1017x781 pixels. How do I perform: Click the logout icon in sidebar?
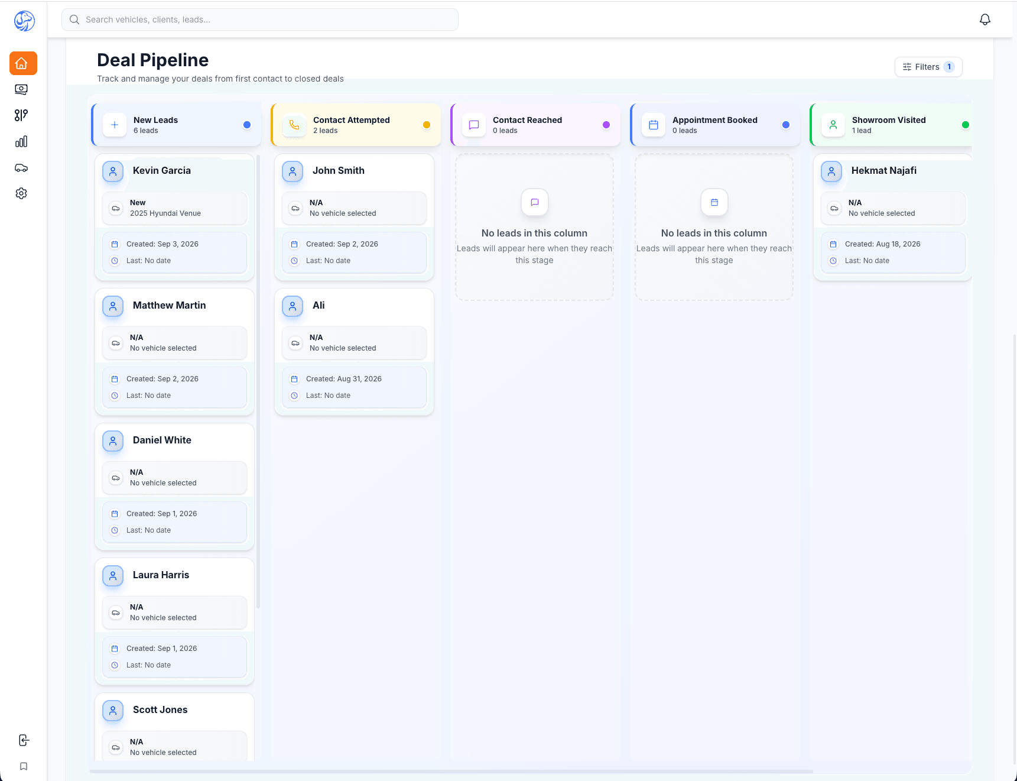click(24, 740)
